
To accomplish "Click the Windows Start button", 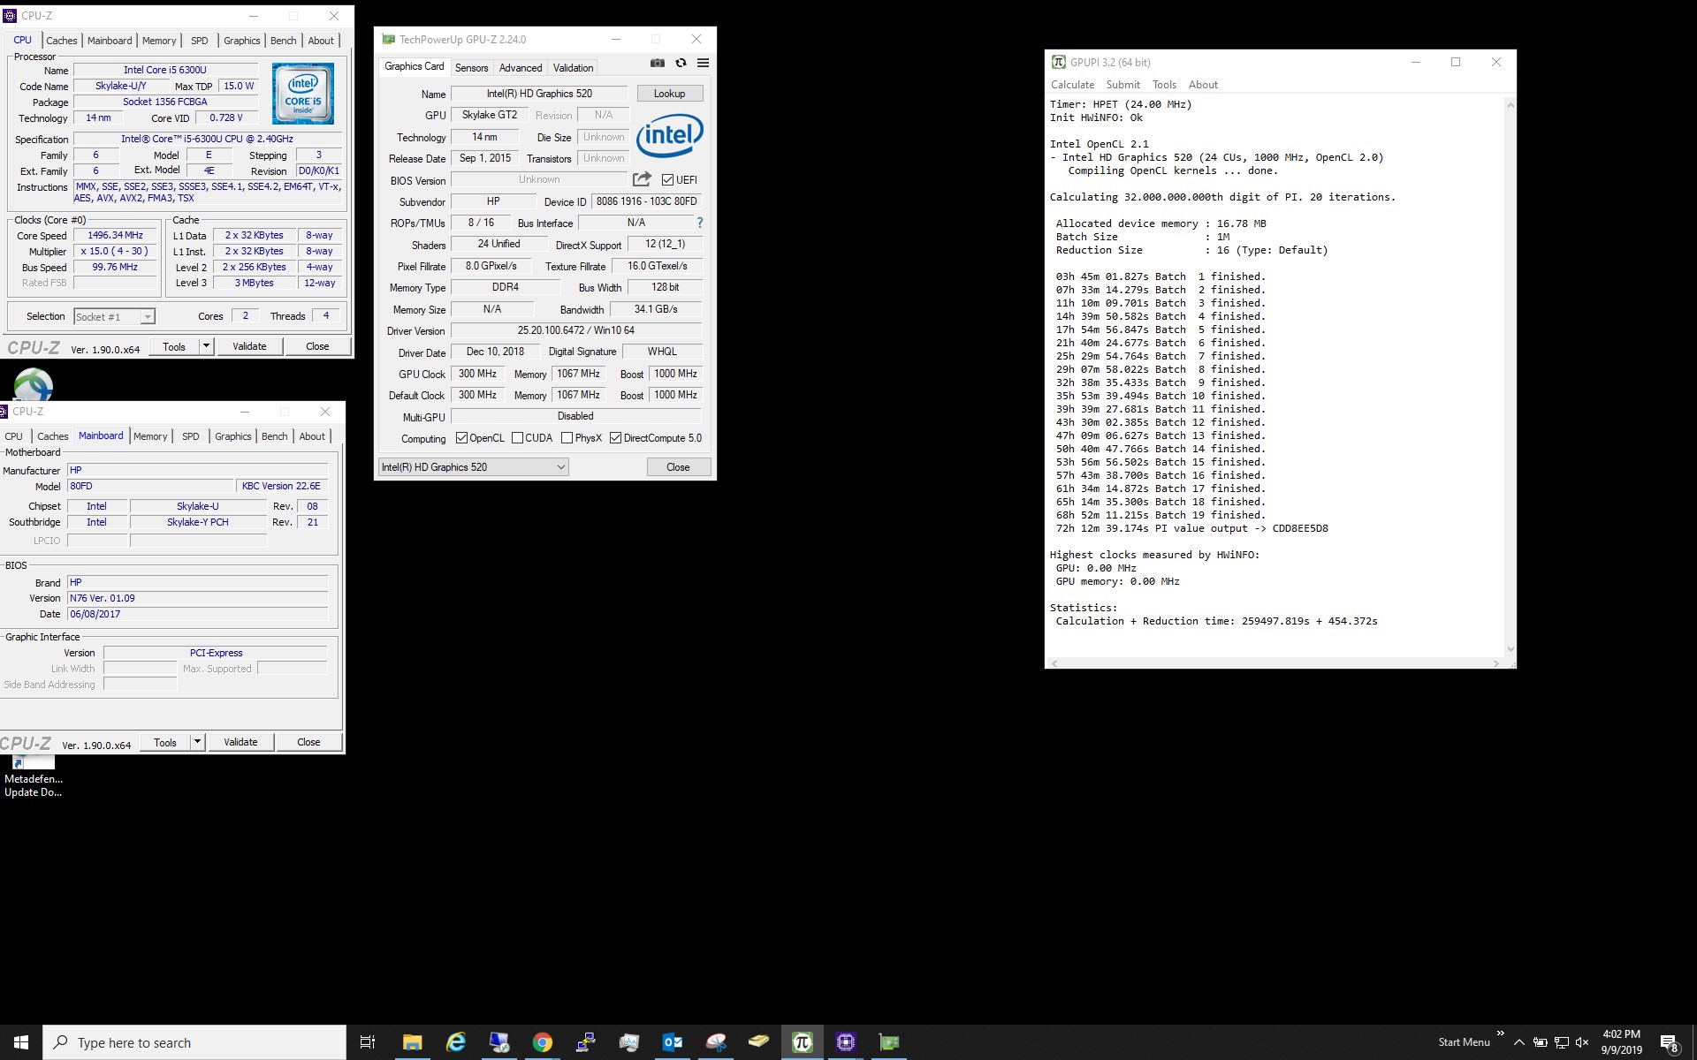I will point(21,1042).
